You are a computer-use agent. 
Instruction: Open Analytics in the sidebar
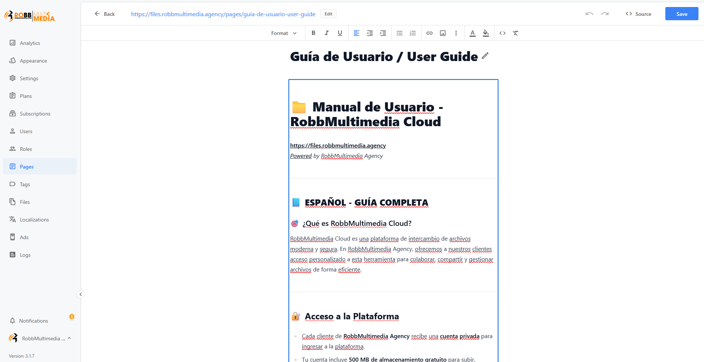tap(40, 43)
